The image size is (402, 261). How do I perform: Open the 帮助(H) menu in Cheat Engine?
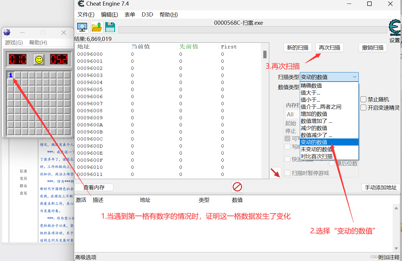pos(168,14)
